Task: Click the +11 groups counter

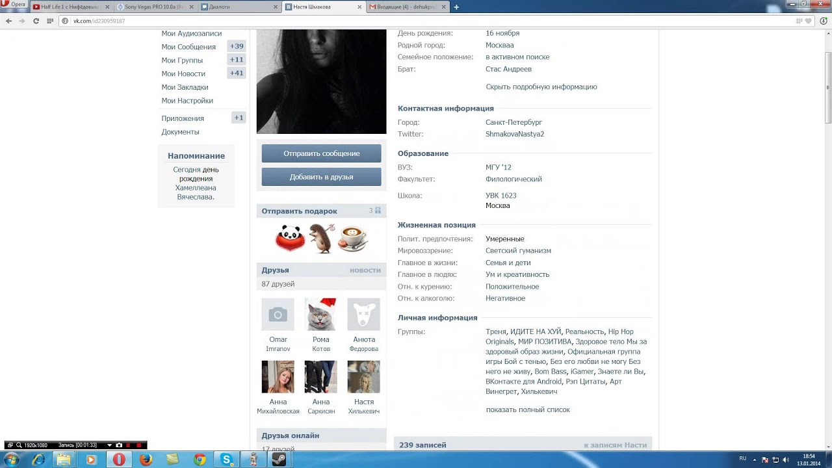Action: click(x=237, y=60)
